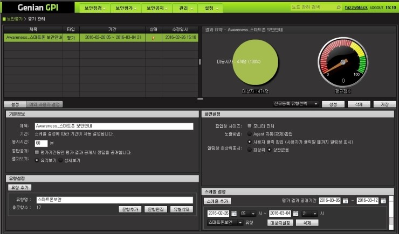The width and height of the screenshot is (399, 234).
Task: Open 스마트폰보안 type dropdown in schedule
Action: coord(225,223)
